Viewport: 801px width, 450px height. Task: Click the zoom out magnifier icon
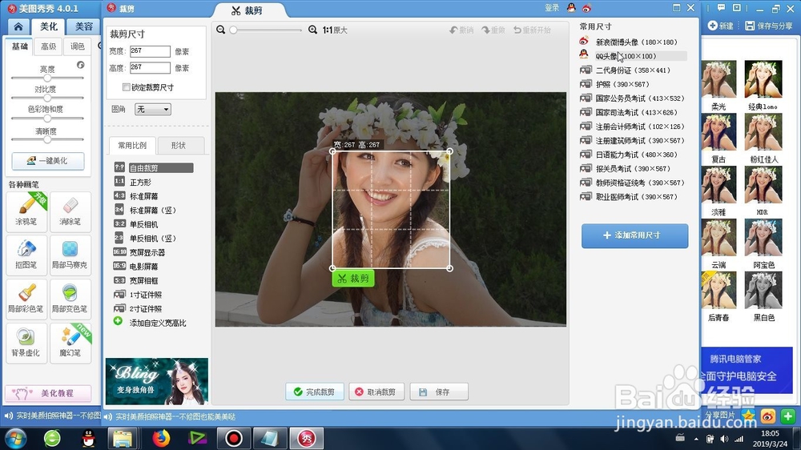point(221,30)
